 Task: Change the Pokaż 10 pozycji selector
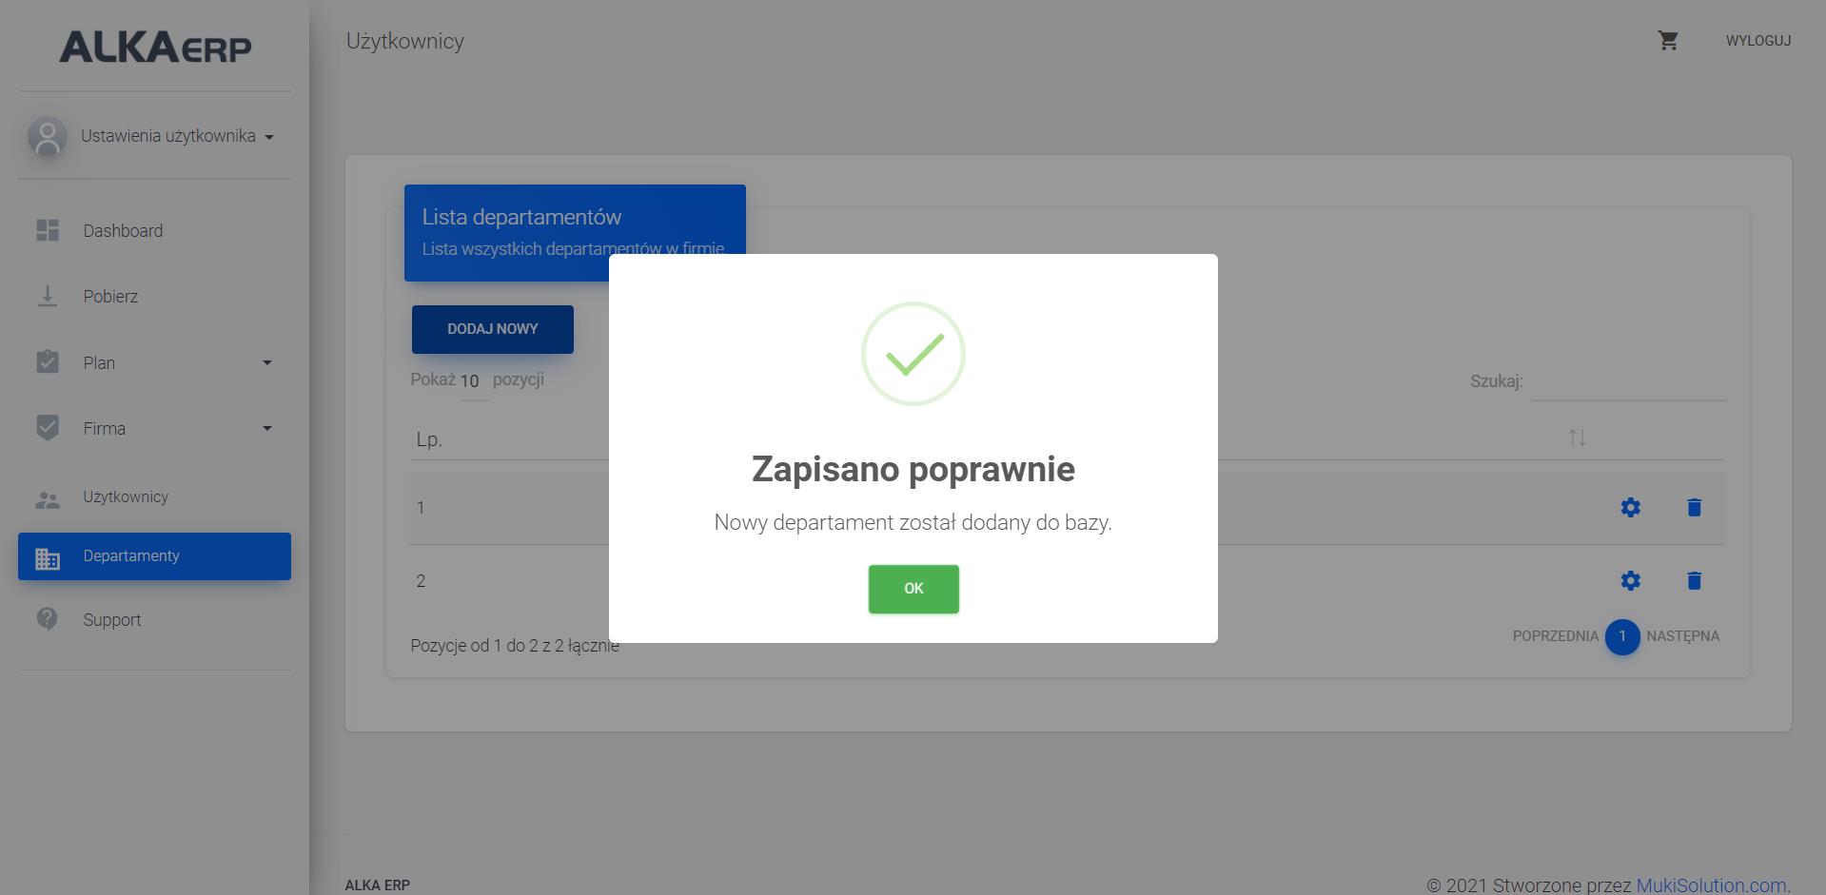(x=474, y=381)
